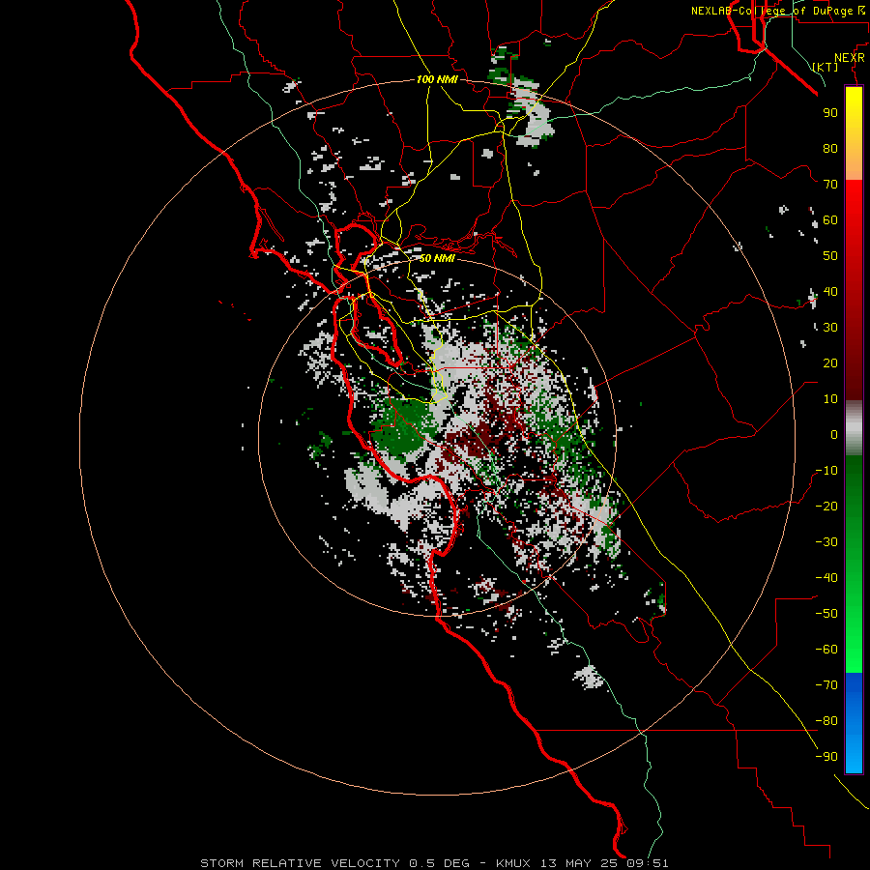Click the 70 value on the velocity scale

click(x=830, y=185)
